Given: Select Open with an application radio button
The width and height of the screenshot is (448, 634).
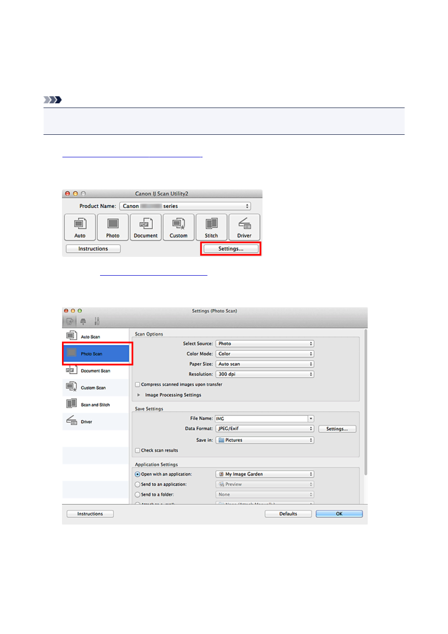Looking at the screenshot, I should pos(138,474).
